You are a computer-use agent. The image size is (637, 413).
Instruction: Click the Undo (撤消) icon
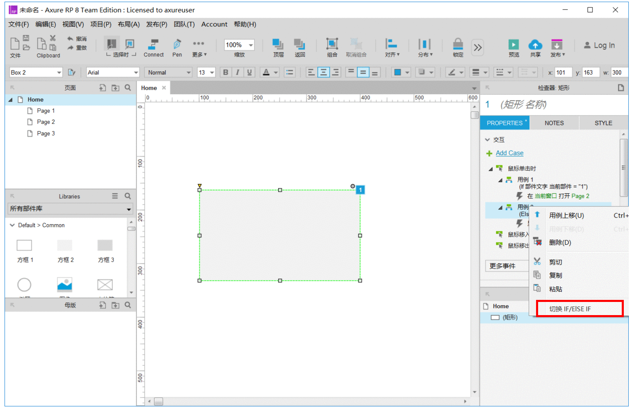(70, 39)
